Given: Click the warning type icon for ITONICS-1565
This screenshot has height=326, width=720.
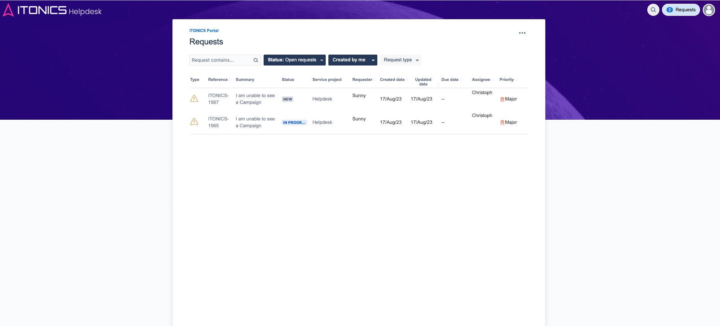Looking at the screenshot, I should (x=194, y=122).
